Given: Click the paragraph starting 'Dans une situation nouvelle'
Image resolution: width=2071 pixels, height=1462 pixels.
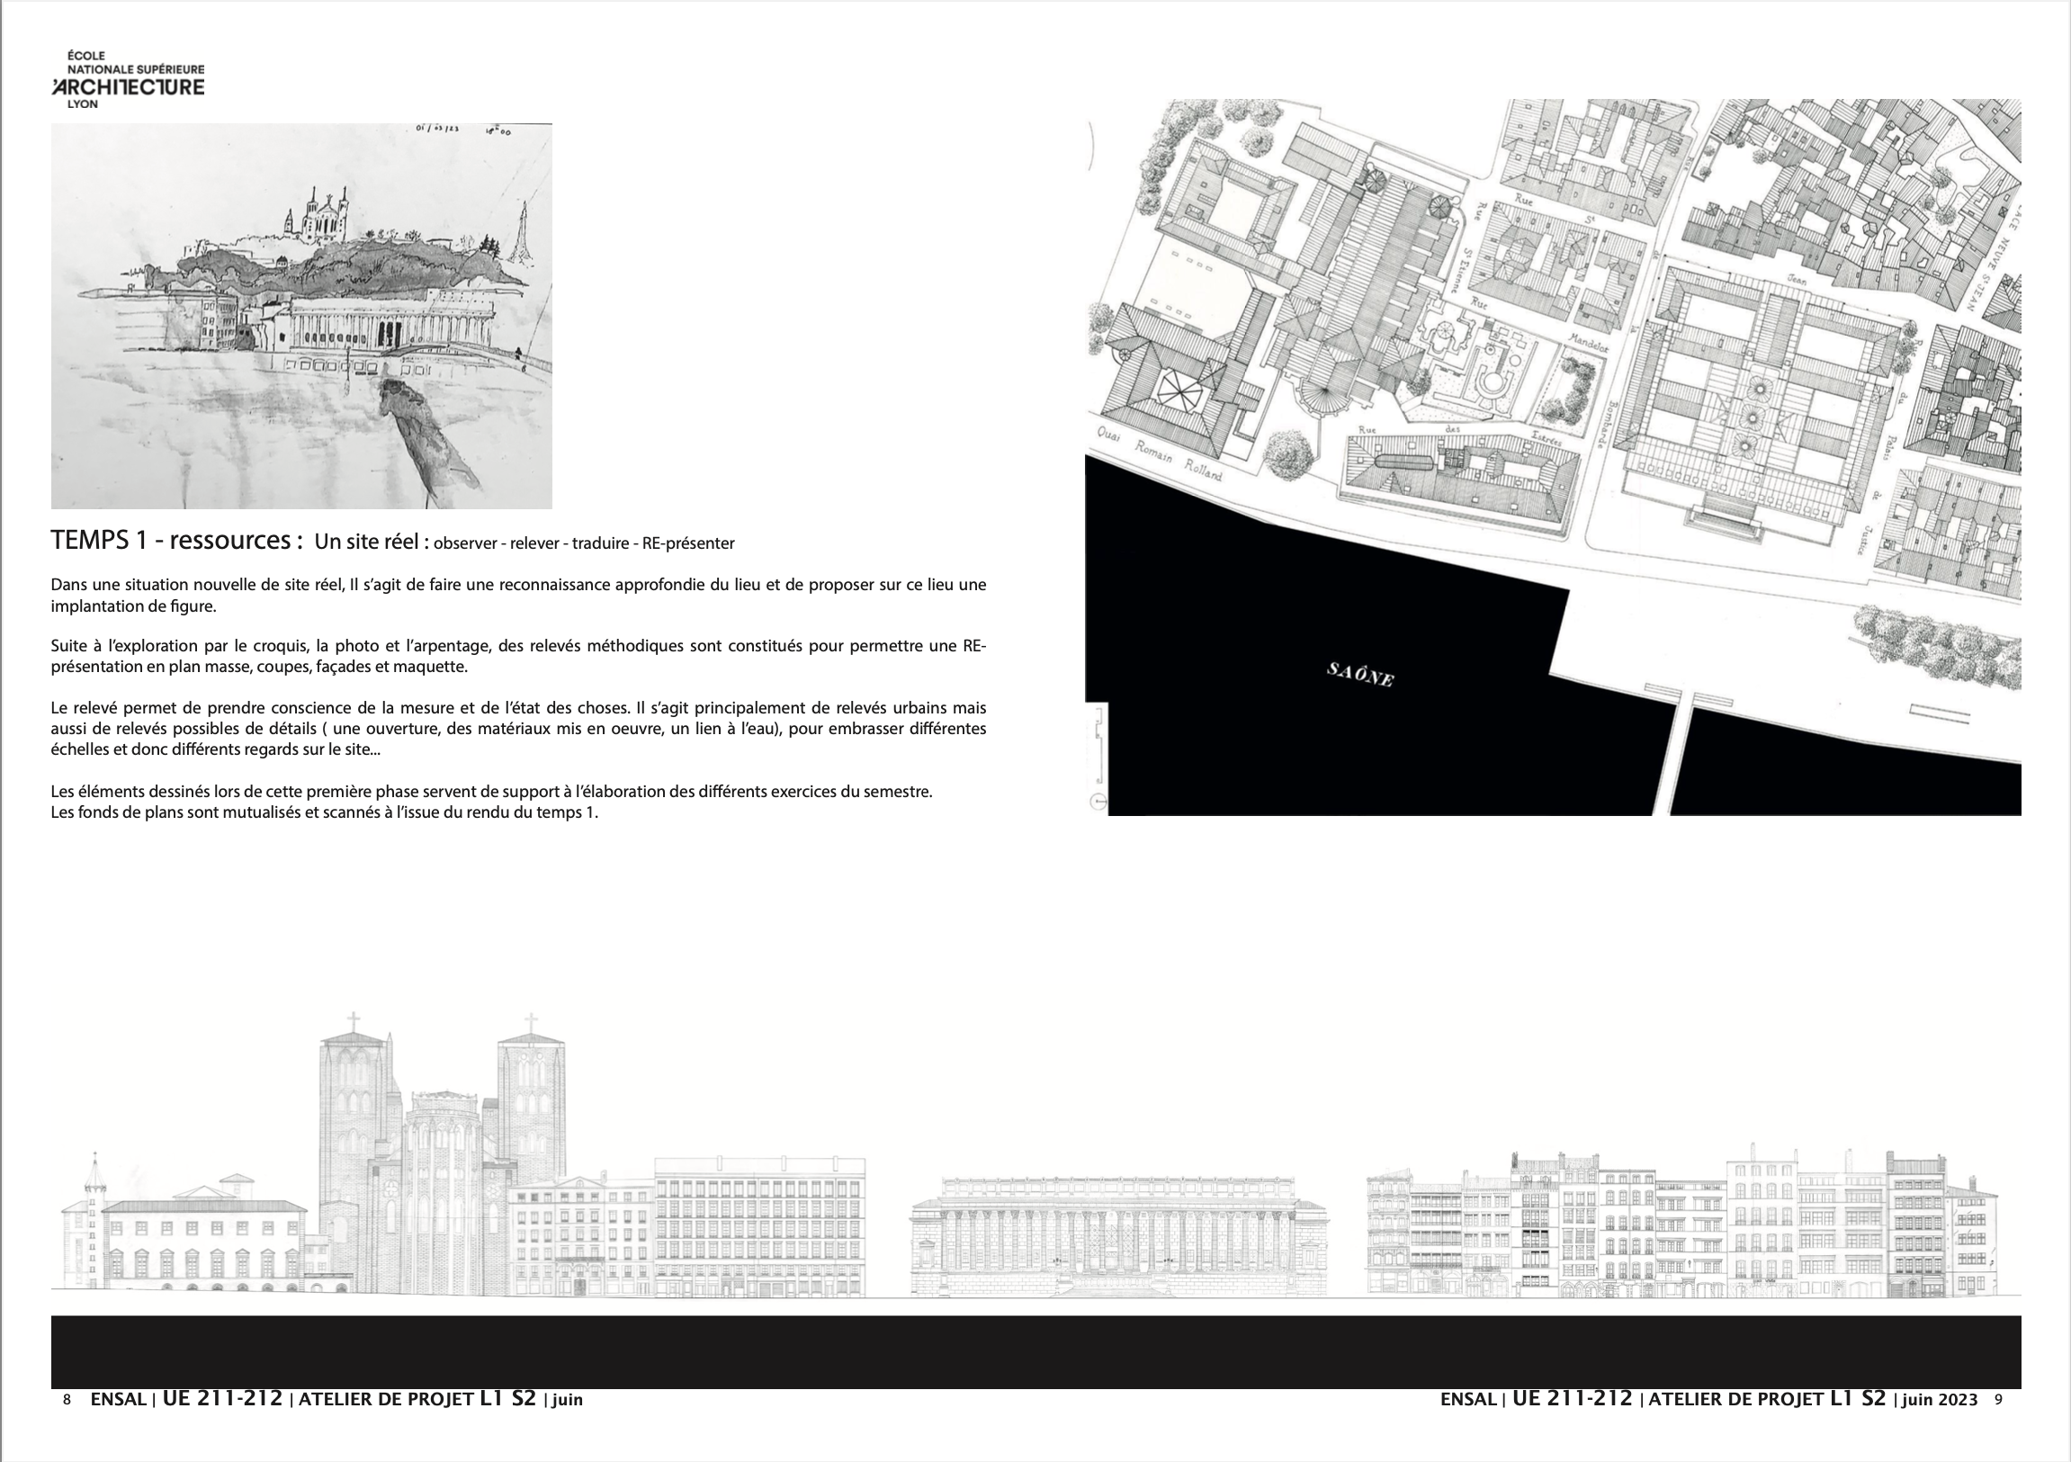Looking at the screenshot, I should 519,596.
